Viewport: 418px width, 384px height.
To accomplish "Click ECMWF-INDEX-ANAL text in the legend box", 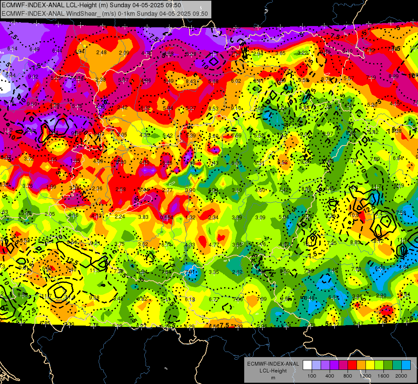I will tap(273, 364).
